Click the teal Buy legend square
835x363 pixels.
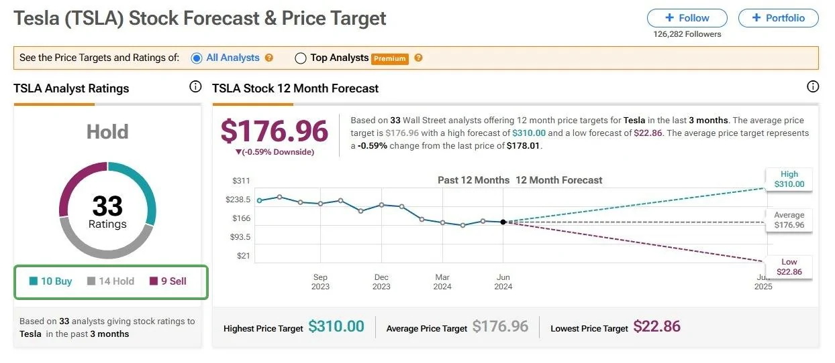pyautogui.click(x=34, y=281)
